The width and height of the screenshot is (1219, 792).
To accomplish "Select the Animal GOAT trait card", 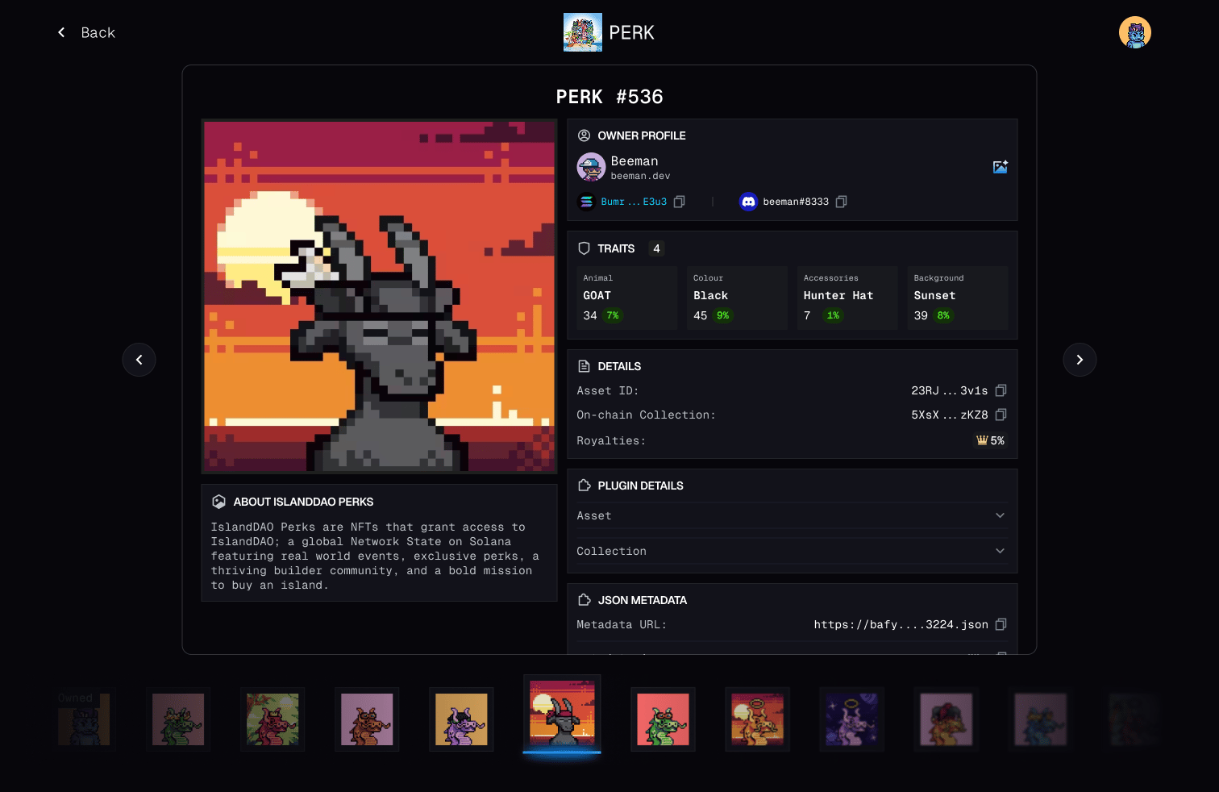I will pos(626,298).
